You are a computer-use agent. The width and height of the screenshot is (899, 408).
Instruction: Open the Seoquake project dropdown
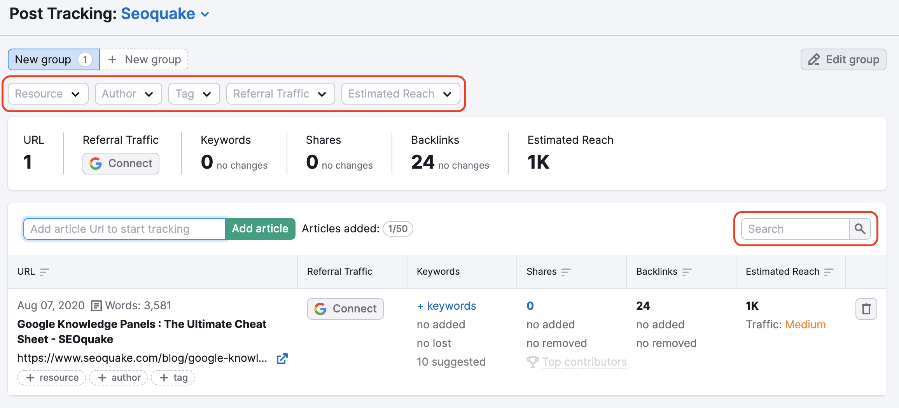[x=165, y=14]
